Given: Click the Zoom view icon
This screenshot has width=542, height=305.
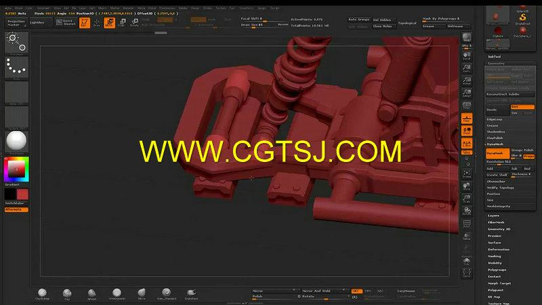Looking at the screenshot, I should point(467,68).
